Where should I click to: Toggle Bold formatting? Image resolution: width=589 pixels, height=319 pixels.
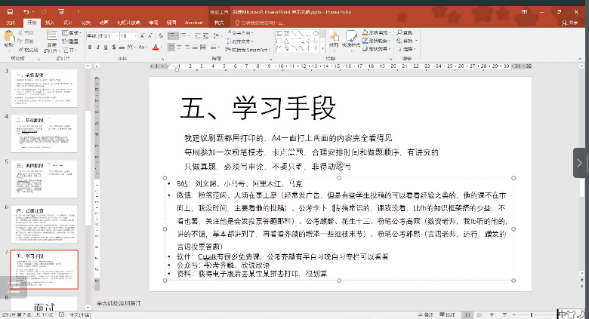pyautogui.click(x=89, y=48)
